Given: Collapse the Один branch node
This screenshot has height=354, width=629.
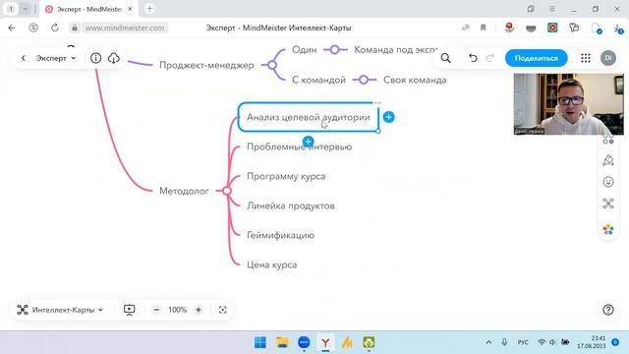Looking at the screenshot, I should (335, 50).
